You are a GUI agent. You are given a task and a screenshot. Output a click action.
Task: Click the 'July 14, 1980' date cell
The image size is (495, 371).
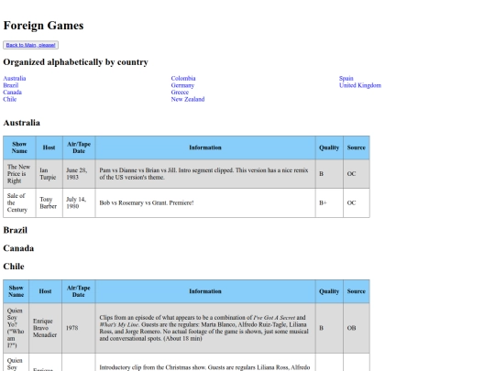79,202
